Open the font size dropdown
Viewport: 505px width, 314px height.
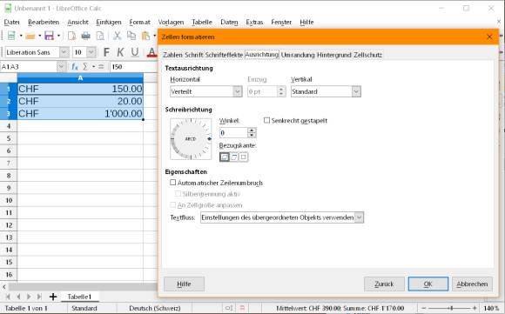tap(91, 52)
